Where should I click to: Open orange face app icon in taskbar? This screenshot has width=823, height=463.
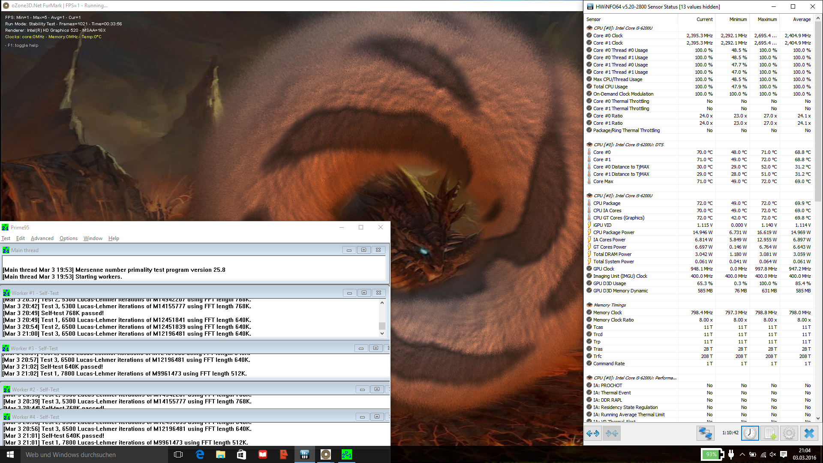[x=284, y=454]
